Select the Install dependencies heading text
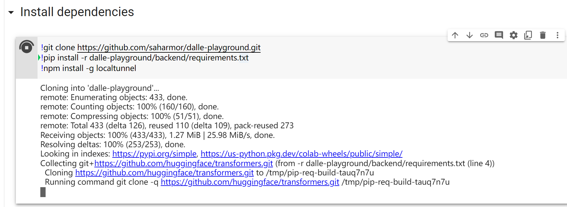The width and height of the screenshot is (567, 207). pyautogui.click(x=77, y=12)
